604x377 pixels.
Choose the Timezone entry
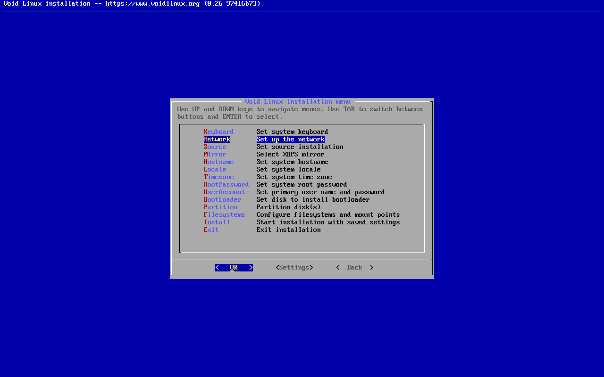(218, 177)
